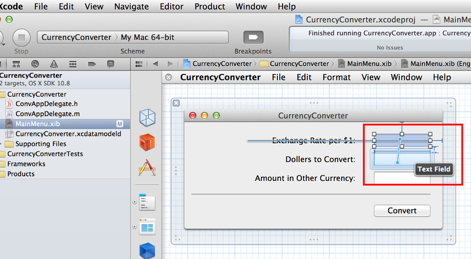Select the First Responder orange cube

147,142
